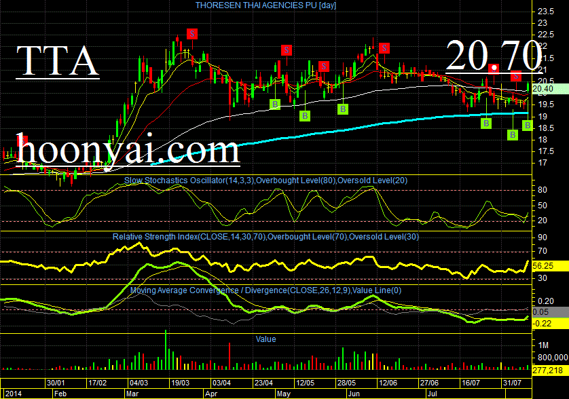Click the red S marker after 12/05
The width and height of the screenshot is (569, 399).
click(324, 66)
